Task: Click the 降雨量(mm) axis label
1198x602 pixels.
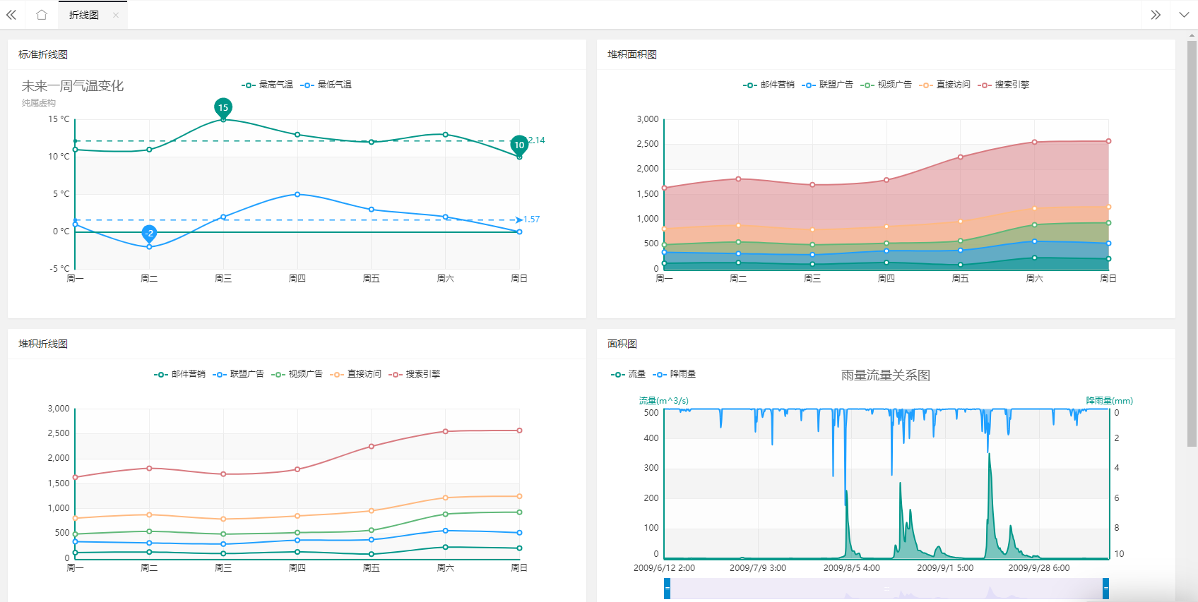Action: (1109, 401)
